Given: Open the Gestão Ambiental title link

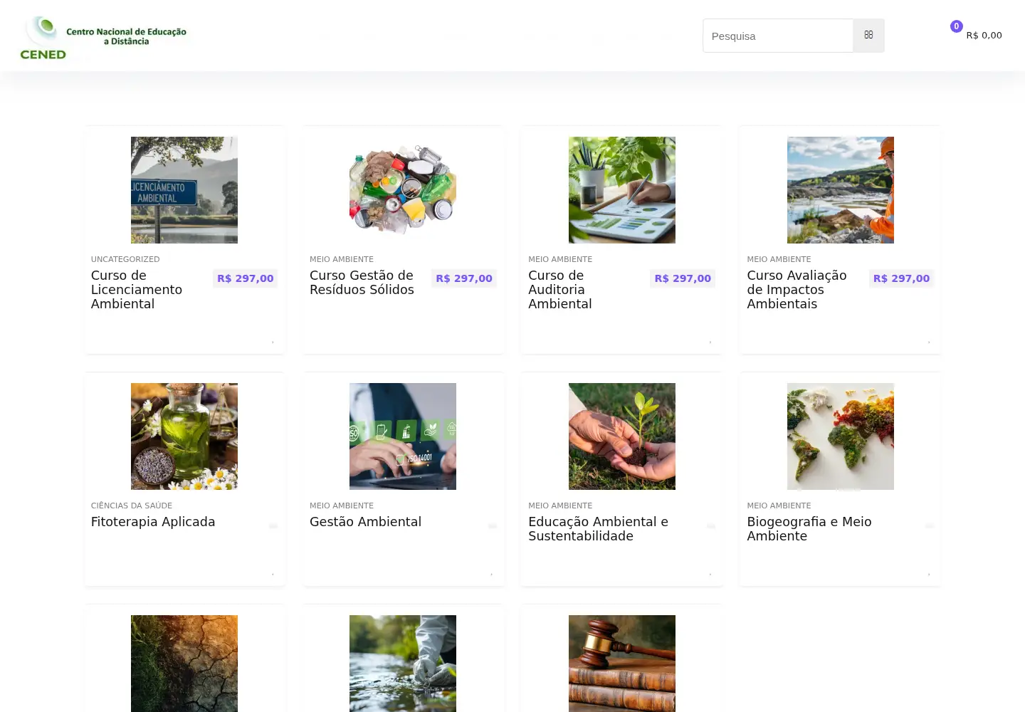Looking at the screenshot, I should [x=365, y=522].
